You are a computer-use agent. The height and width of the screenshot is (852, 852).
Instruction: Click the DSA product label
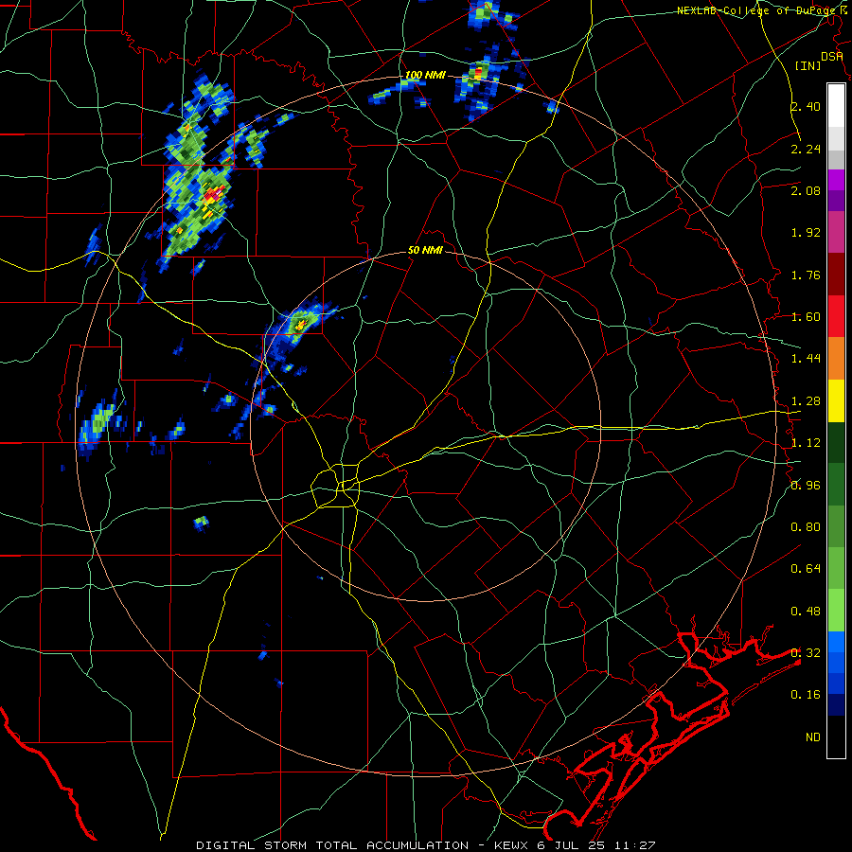click(831, 57)
